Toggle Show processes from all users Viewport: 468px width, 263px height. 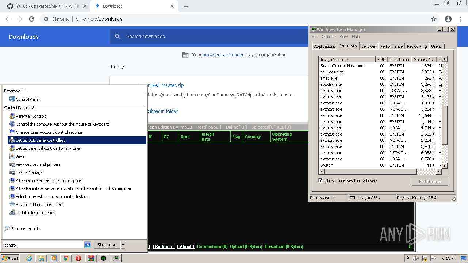click(321, 180)
